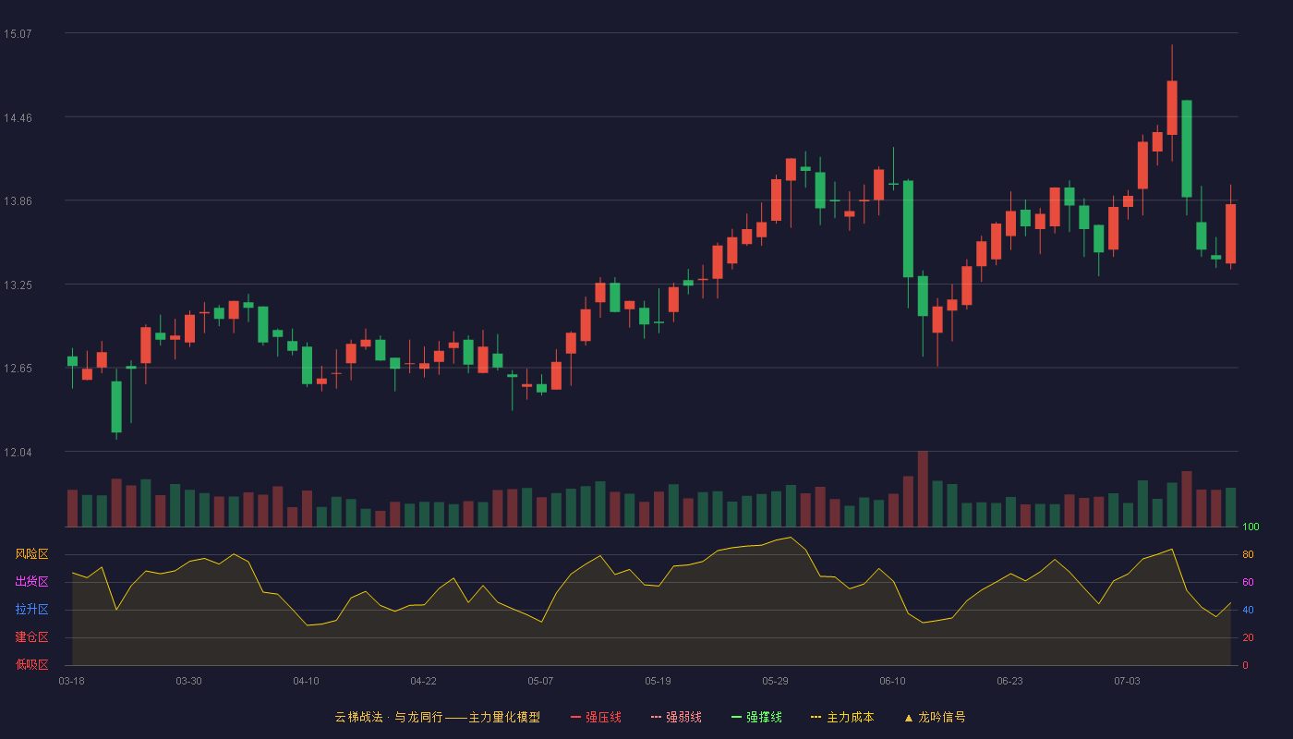Click the 03-18 date label
The height and width of the screenshot is (739, 1293).
(x=71, y=681)
